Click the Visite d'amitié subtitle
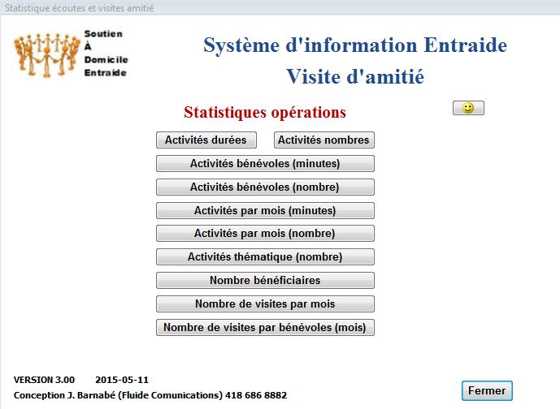The height and width of the screenshot is (409, 560). point(355,76)
